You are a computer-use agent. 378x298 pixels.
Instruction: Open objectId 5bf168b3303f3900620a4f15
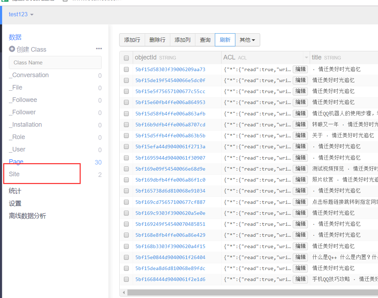(170, 246)
